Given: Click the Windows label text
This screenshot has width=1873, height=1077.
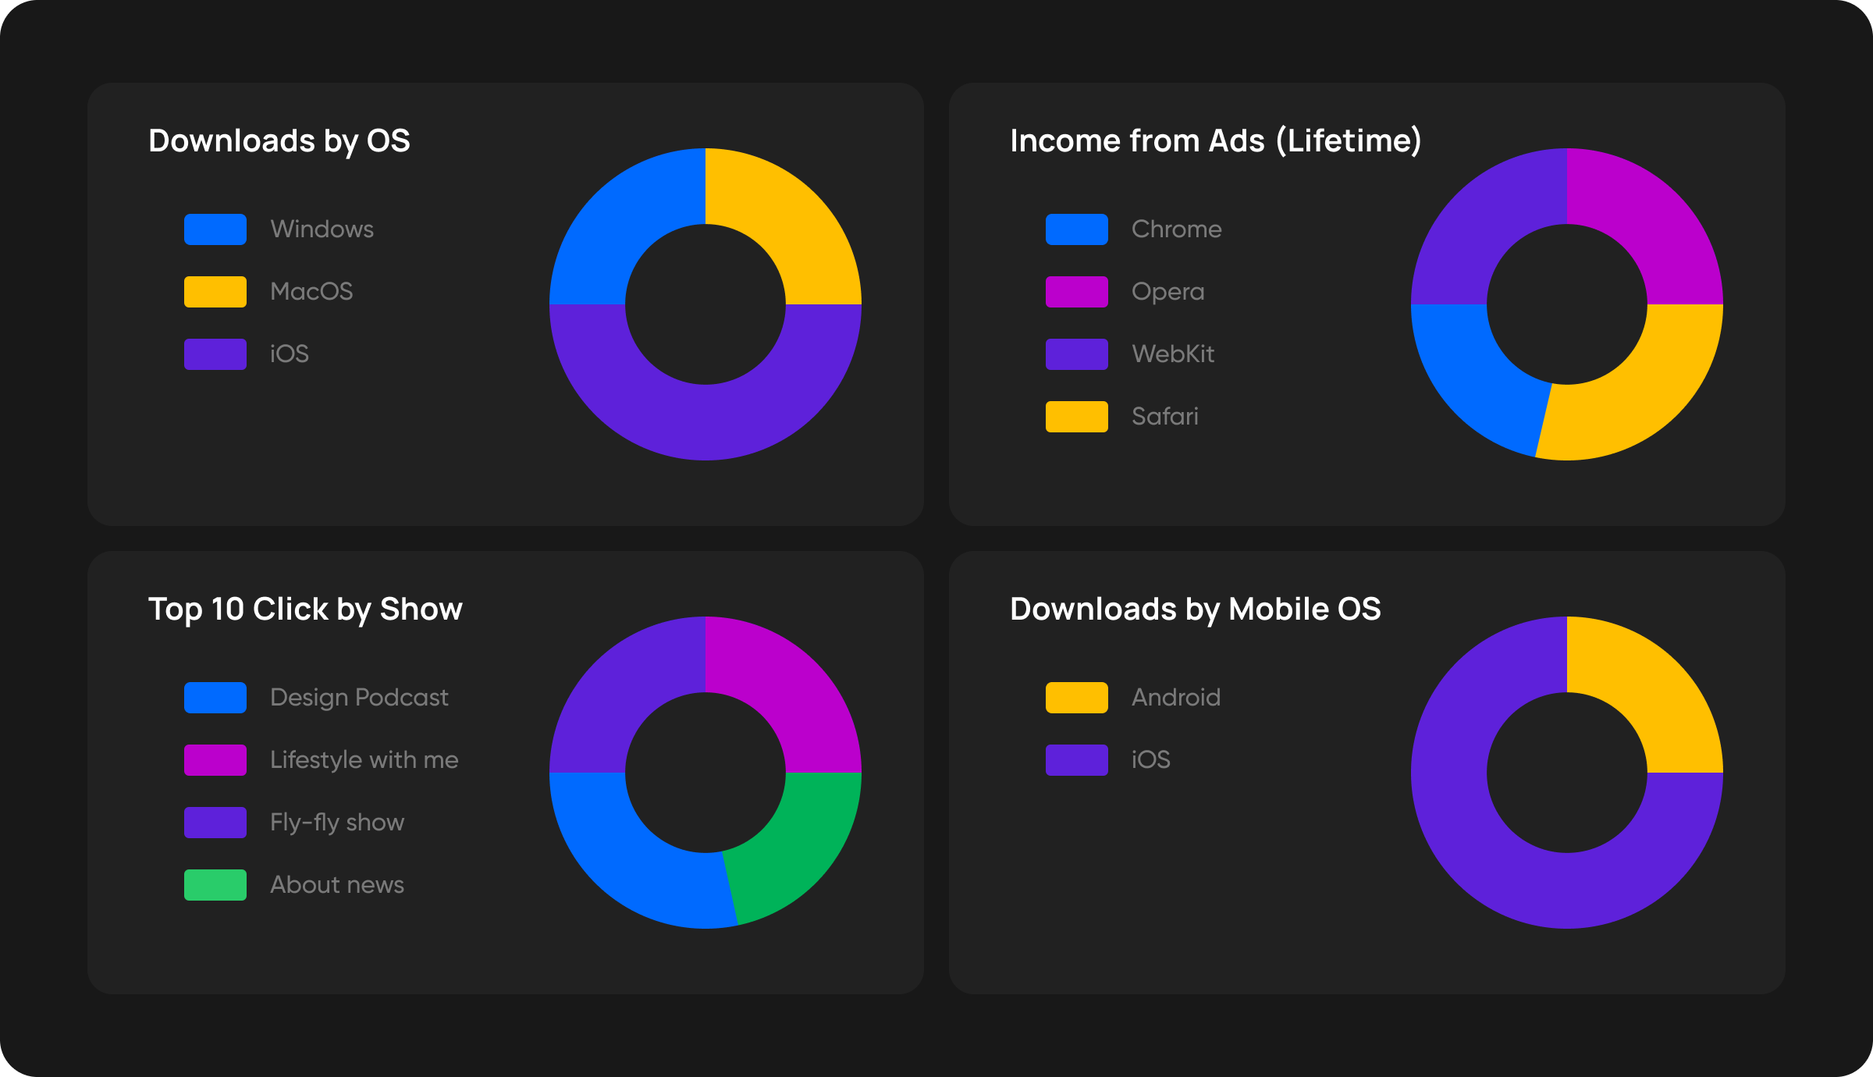Looking at the screenshot, I should 322,228.
